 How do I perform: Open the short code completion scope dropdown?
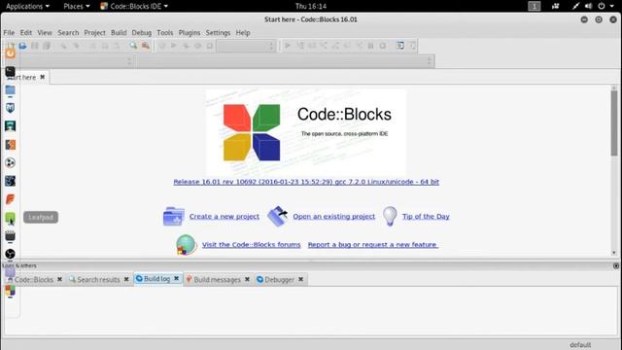point(68,61)
